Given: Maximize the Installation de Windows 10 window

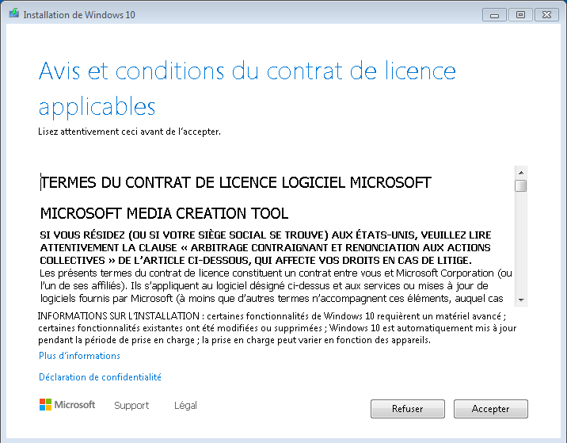Looking at the screenshot, I should click(520, 15).
